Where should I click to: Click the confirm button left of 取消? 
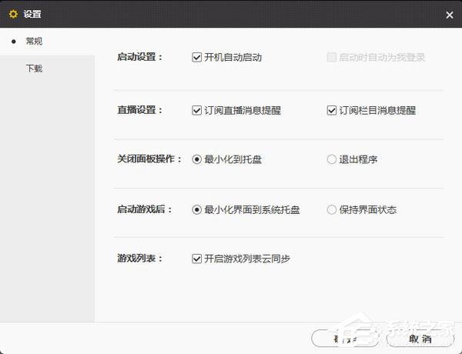pyautogui.click(x=345, y=339)
